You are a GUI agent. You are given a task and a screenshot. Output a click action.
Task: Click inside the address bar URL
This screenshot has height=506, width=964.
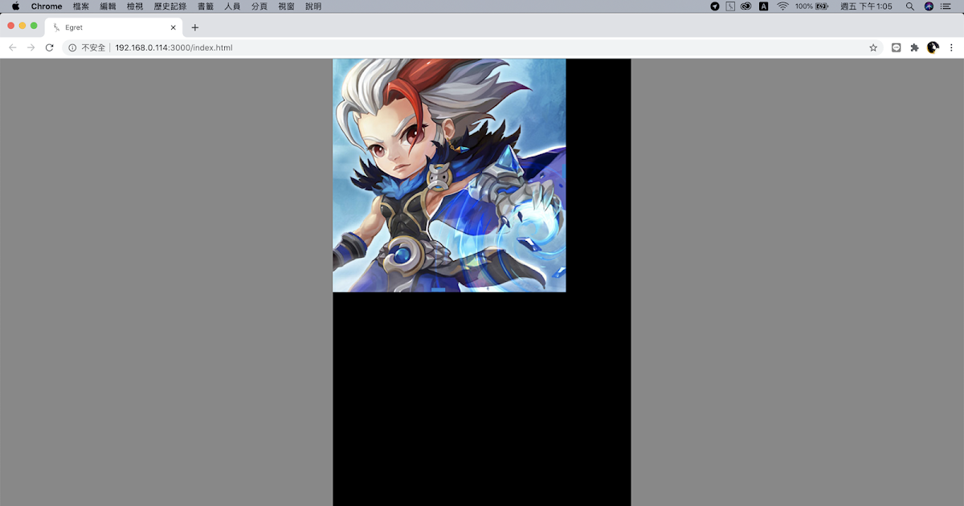pos(174,47)
